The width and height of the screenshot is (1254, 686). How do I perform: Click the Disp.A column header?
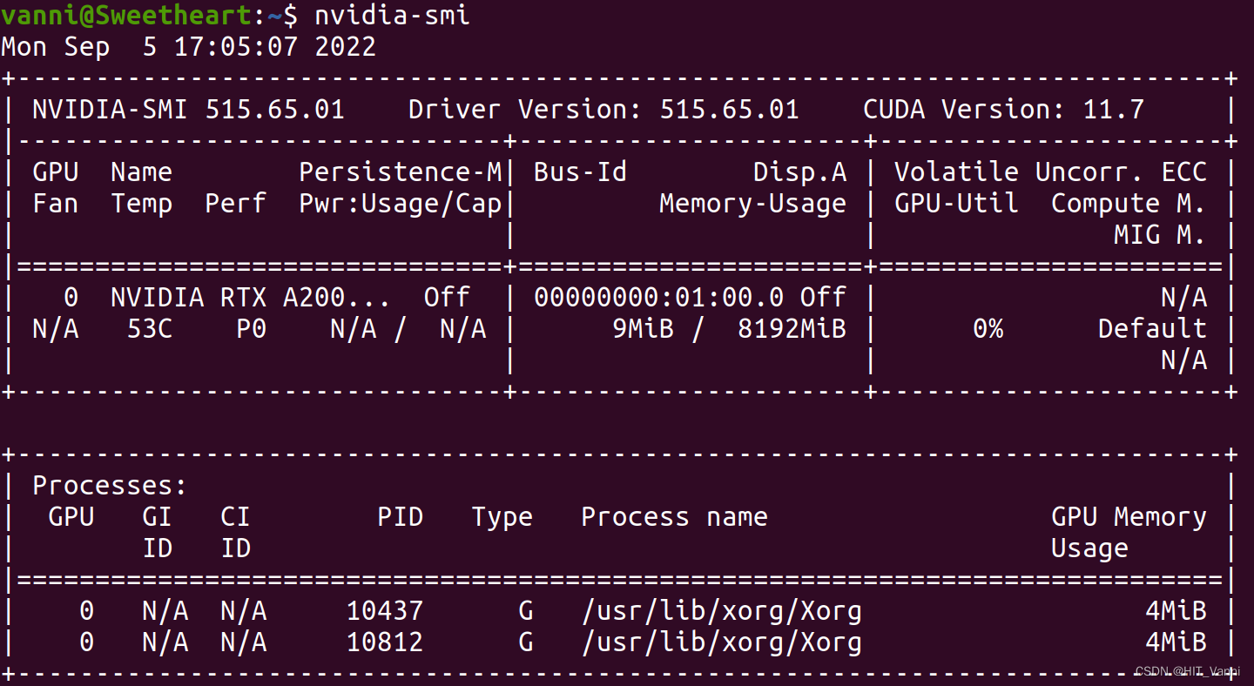799,171
